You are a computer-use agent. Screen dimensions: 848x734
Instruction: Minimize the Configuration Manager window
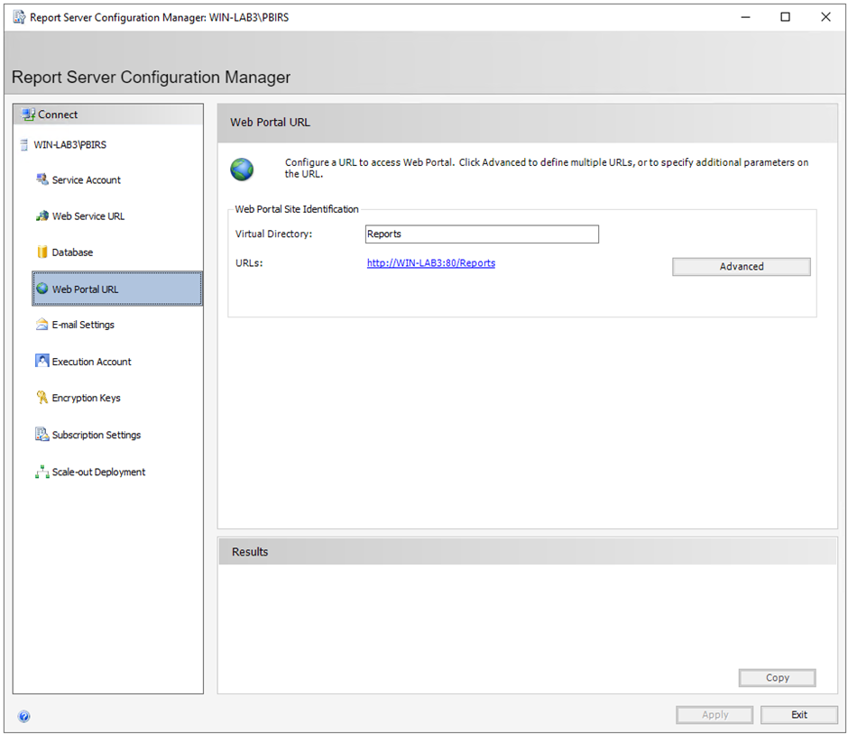pyautogui.click(x=745, y=17)
